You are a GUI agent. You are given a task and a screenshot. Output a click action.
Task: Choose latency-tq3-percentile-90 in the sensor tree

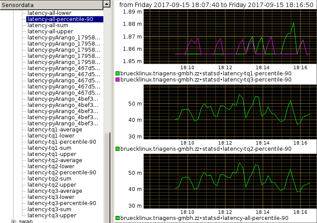coord(61,203)
